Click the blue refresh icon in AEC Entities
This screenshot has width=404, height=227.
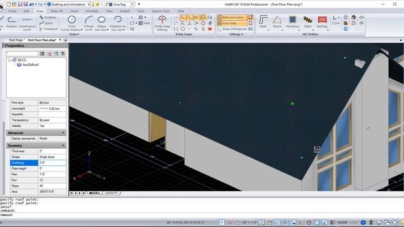pyautogui.click(x=345, y=29)
